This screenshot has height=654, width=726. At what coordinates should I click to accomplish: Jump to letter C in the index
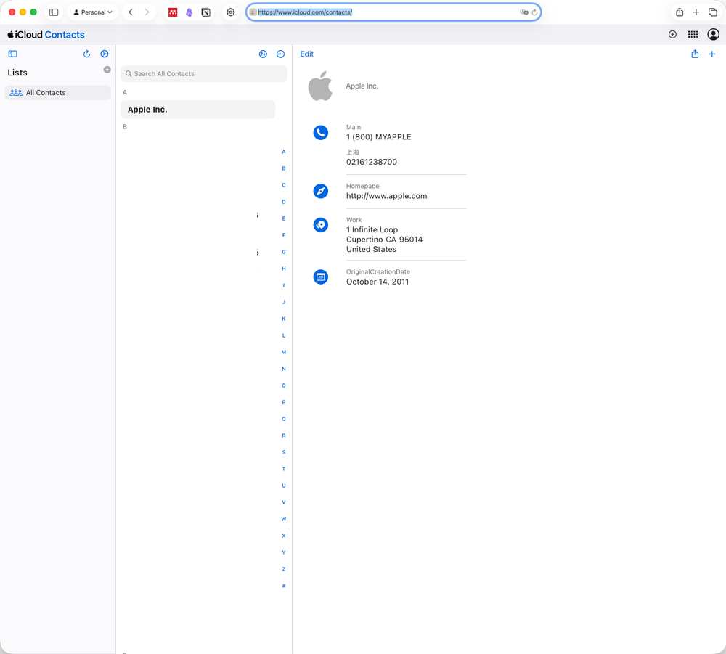point(284,185)
